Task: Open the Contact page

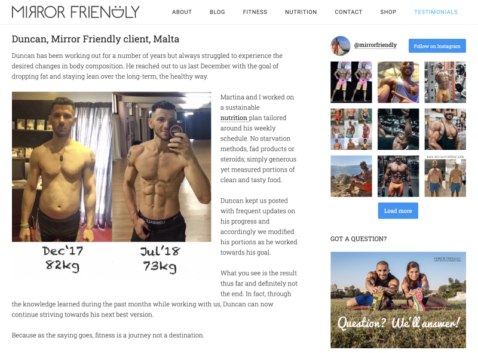Action: pos(348,12)
